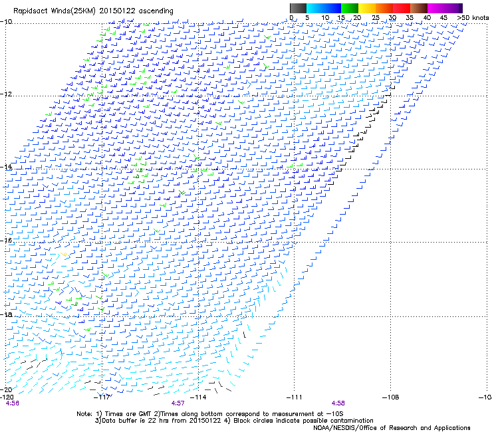Click the '-120' longitude axis label
This screenshot has height=432, width=492.
[7, 397]
